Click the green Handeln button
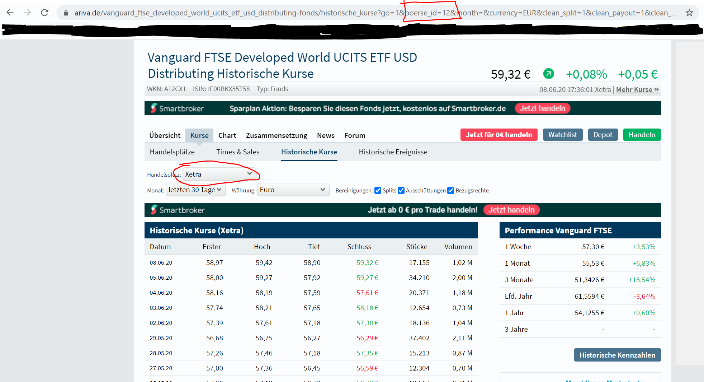Screen dimensions: 704x382 642,135
